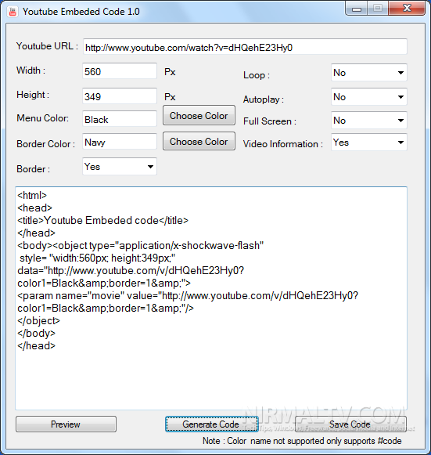
Task: Click the window title 'Youtube Embeded Code 1.0'
Action: click(81, 12)
